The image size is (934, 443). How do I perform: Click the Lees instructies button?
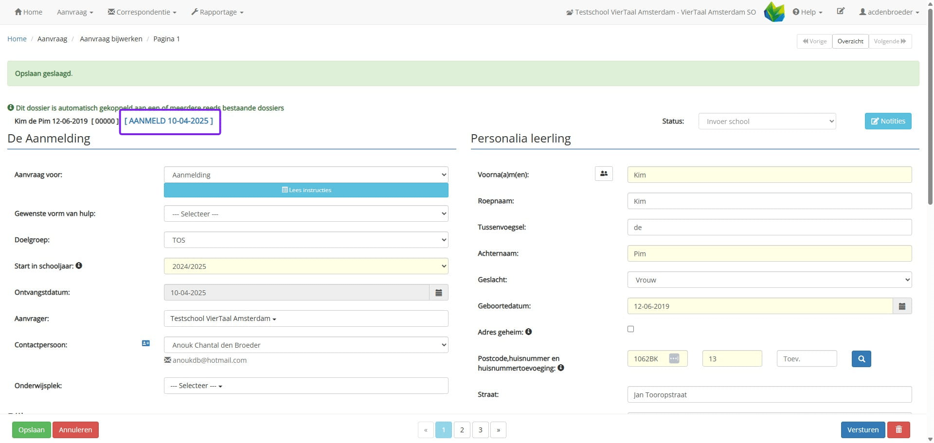pyautogui.click(x=306, y=190)
